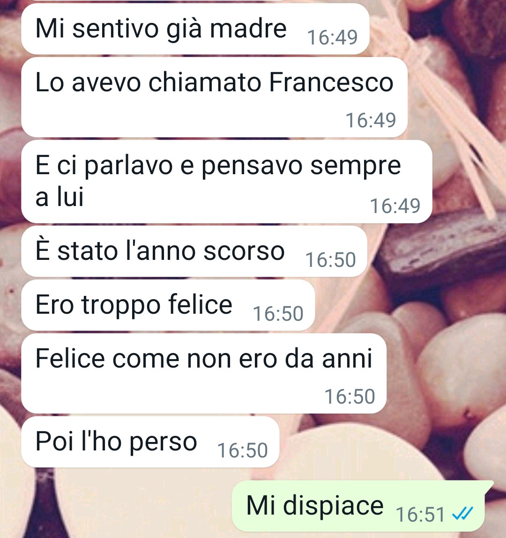Click the 16:50 time next to 'Poi l'ho perso'
Image resolution: width=506 pixels, height=538 pixels.
(x=242, y=450)
